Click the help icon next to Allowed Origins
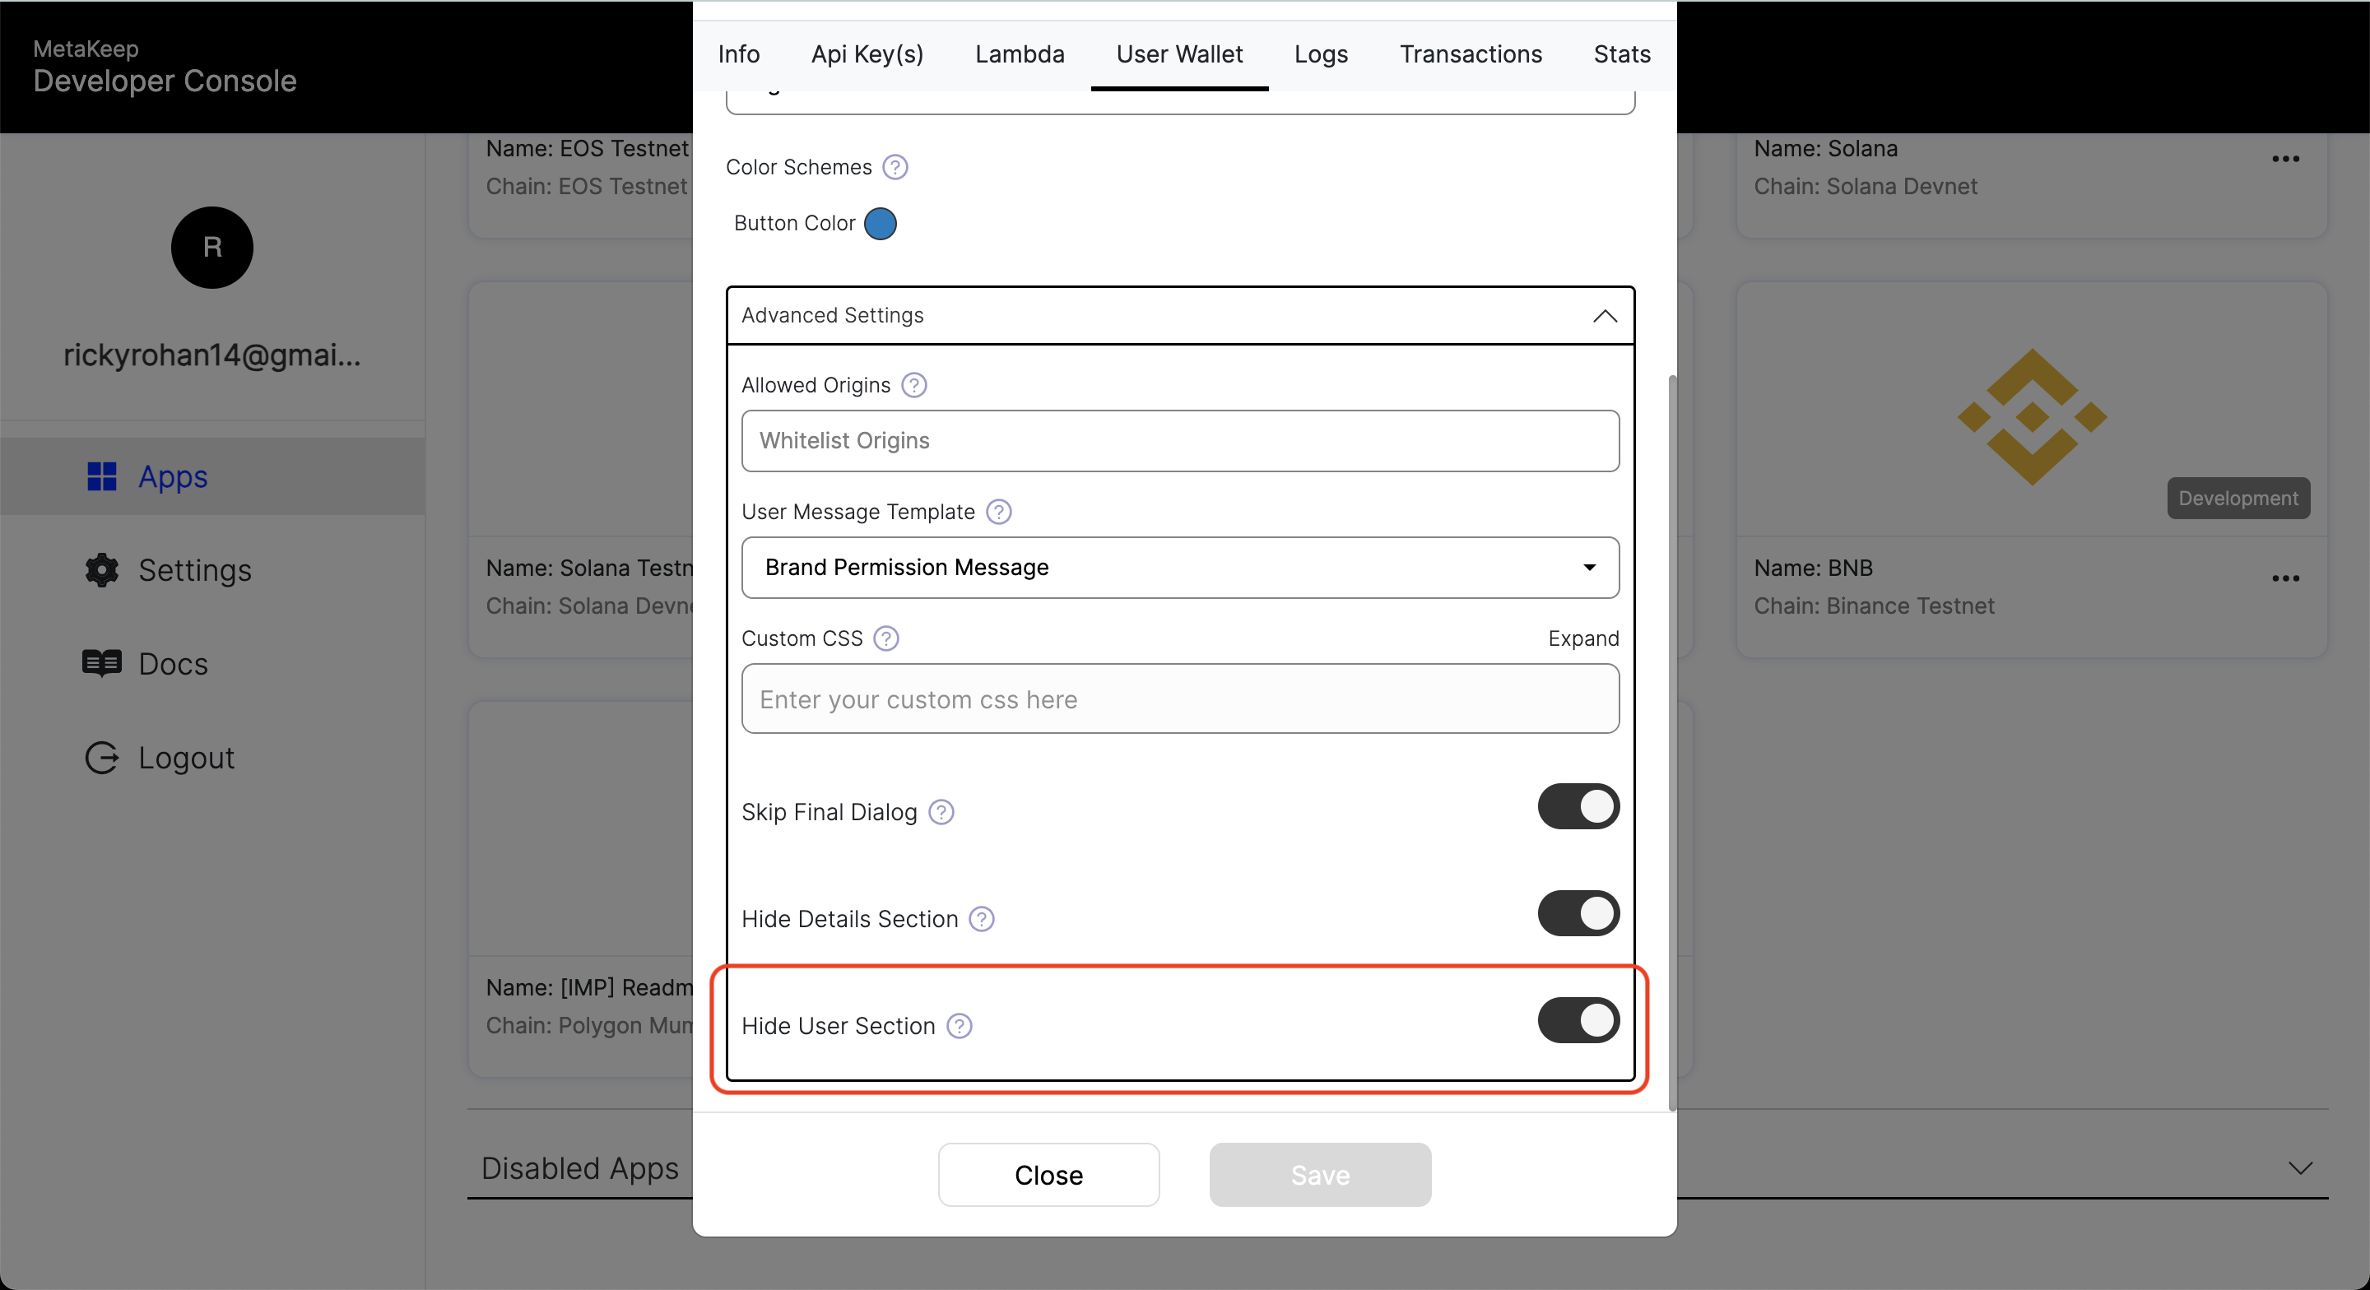 tap(913, 384)
